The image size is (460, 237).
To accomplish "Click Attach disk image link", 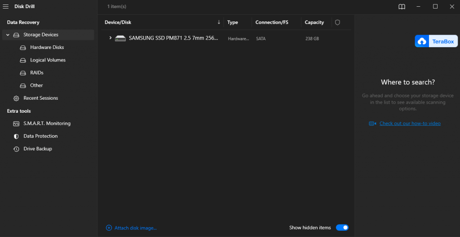I will click(x=135, y=228).
